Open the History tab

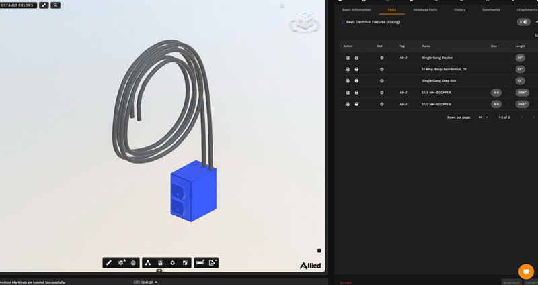pos(460,10)
